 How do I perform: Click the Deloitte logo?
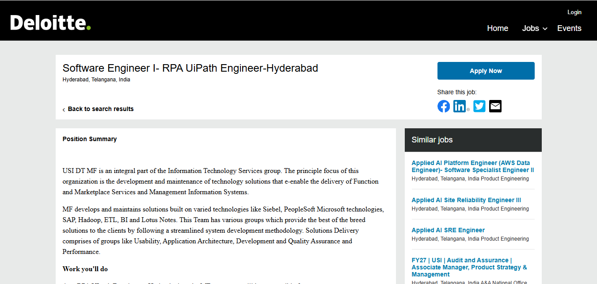coord(50,23)
